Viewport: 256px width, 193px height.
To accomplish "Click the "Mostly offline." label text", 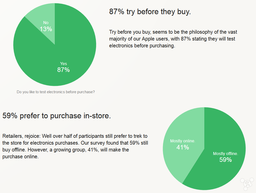I will click(225, 153).
